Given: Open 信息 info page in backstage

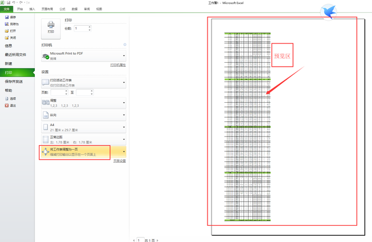Looking at the screenshot, I should (8, 46).
